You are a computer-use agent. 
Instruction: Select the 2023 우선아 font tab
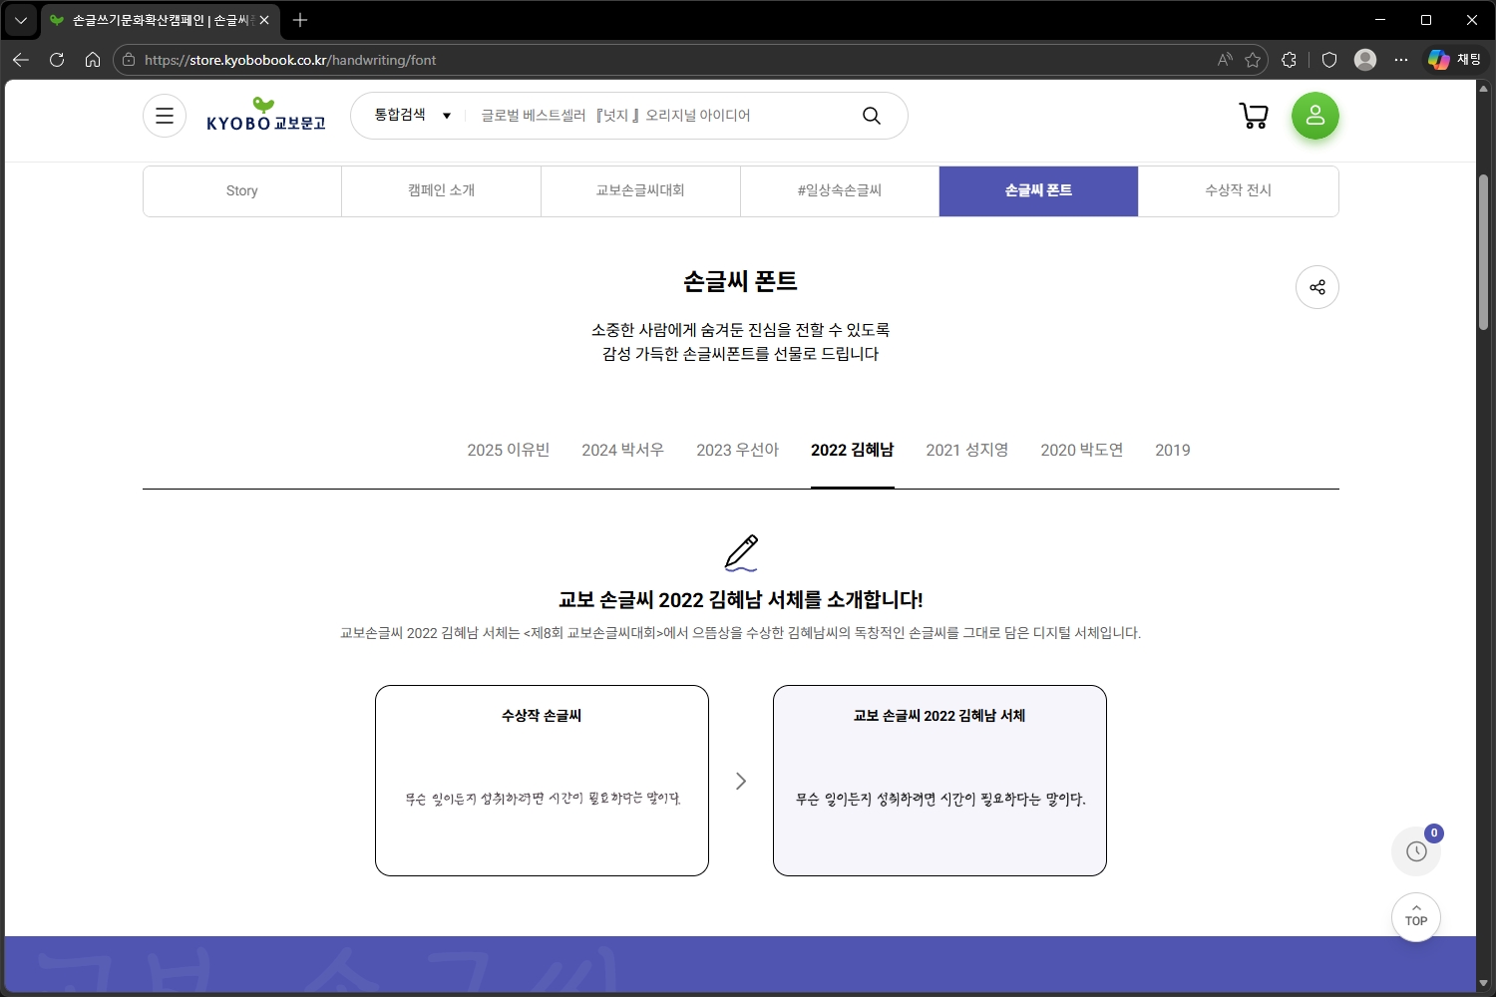click(x=738, y=451)
